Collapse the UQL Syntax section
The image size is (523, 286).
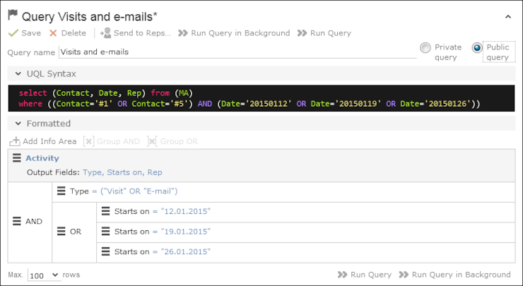point(18,73)
